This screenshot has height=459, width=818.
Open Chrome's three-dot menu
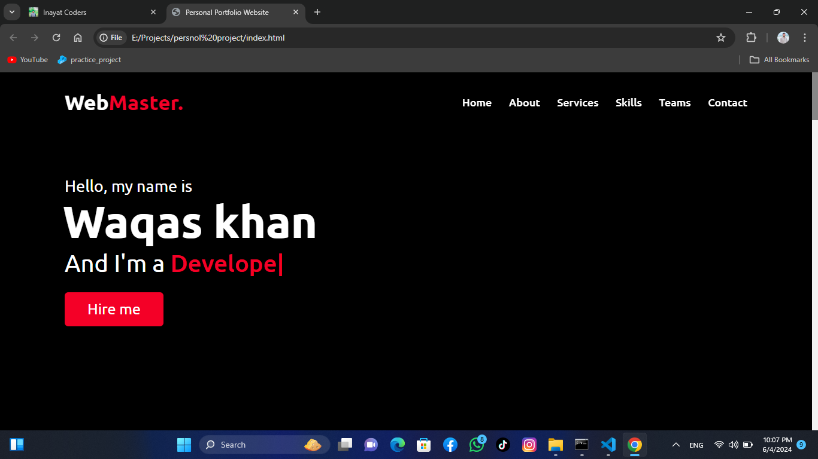coord(804,38)
